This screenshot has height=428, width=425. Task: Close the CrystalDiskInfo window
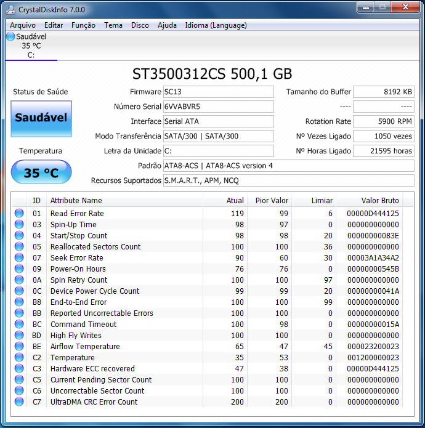pos(406,7)
